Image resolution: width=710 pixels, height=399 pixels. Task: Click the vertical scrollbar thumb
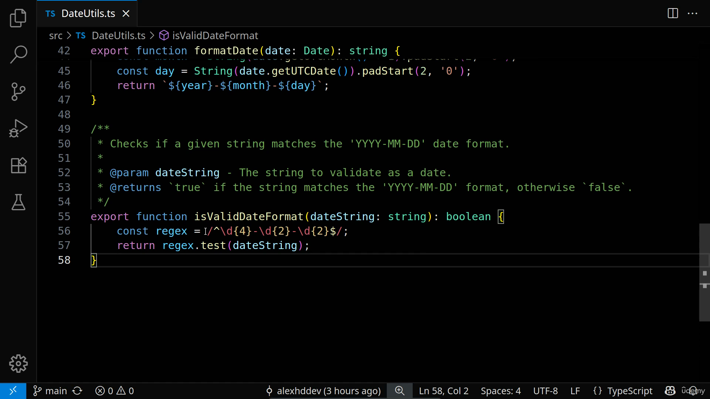point(704,272)
